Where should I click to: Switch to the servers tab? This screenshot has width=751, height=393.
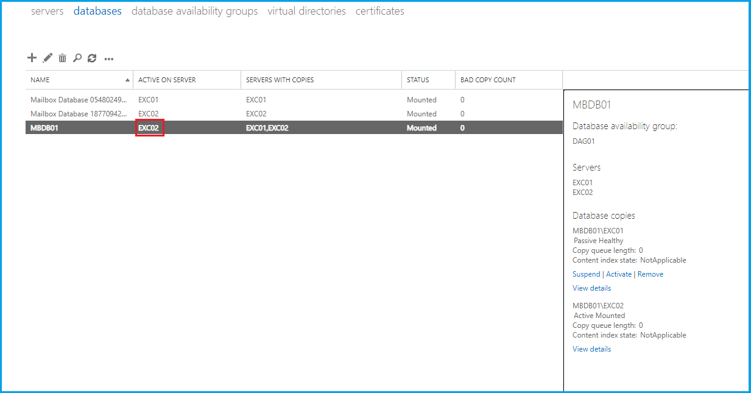click(x=47, y=11)
